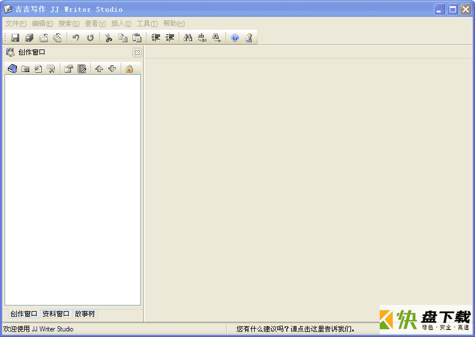Click the empty creation tree list area
The width and height of the screenshot is (475, 337).
(73, 190)
